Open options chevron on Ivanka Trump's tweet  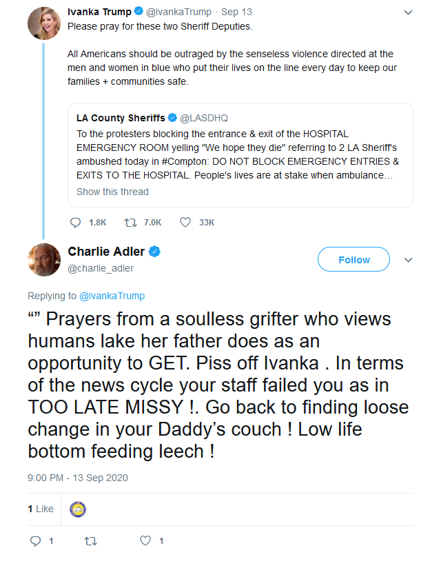coord(409,12)
